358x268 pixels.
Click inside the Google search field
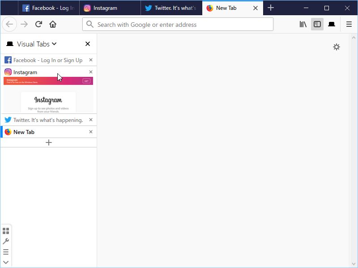[177, 24]
